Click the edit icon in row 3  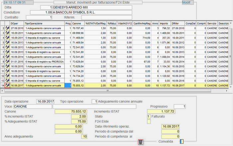pyautogui.click(x=7, y=33)
